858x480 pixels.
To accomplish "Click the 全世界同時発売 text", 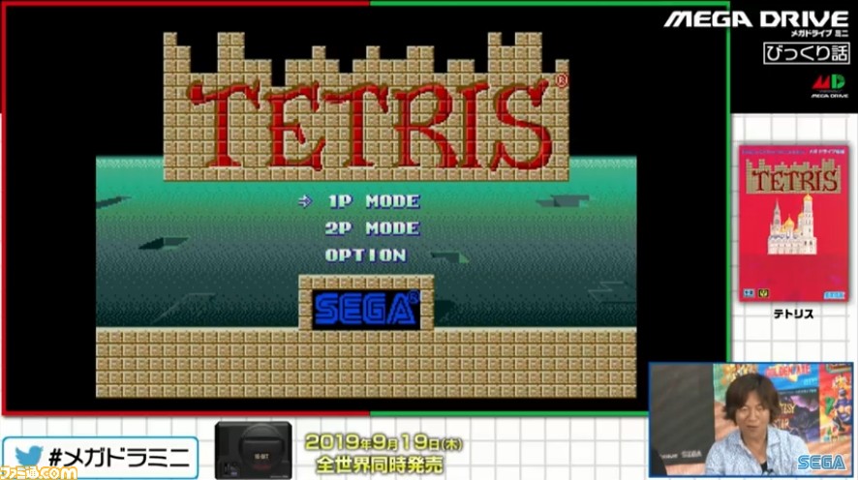I will point(380,465).
